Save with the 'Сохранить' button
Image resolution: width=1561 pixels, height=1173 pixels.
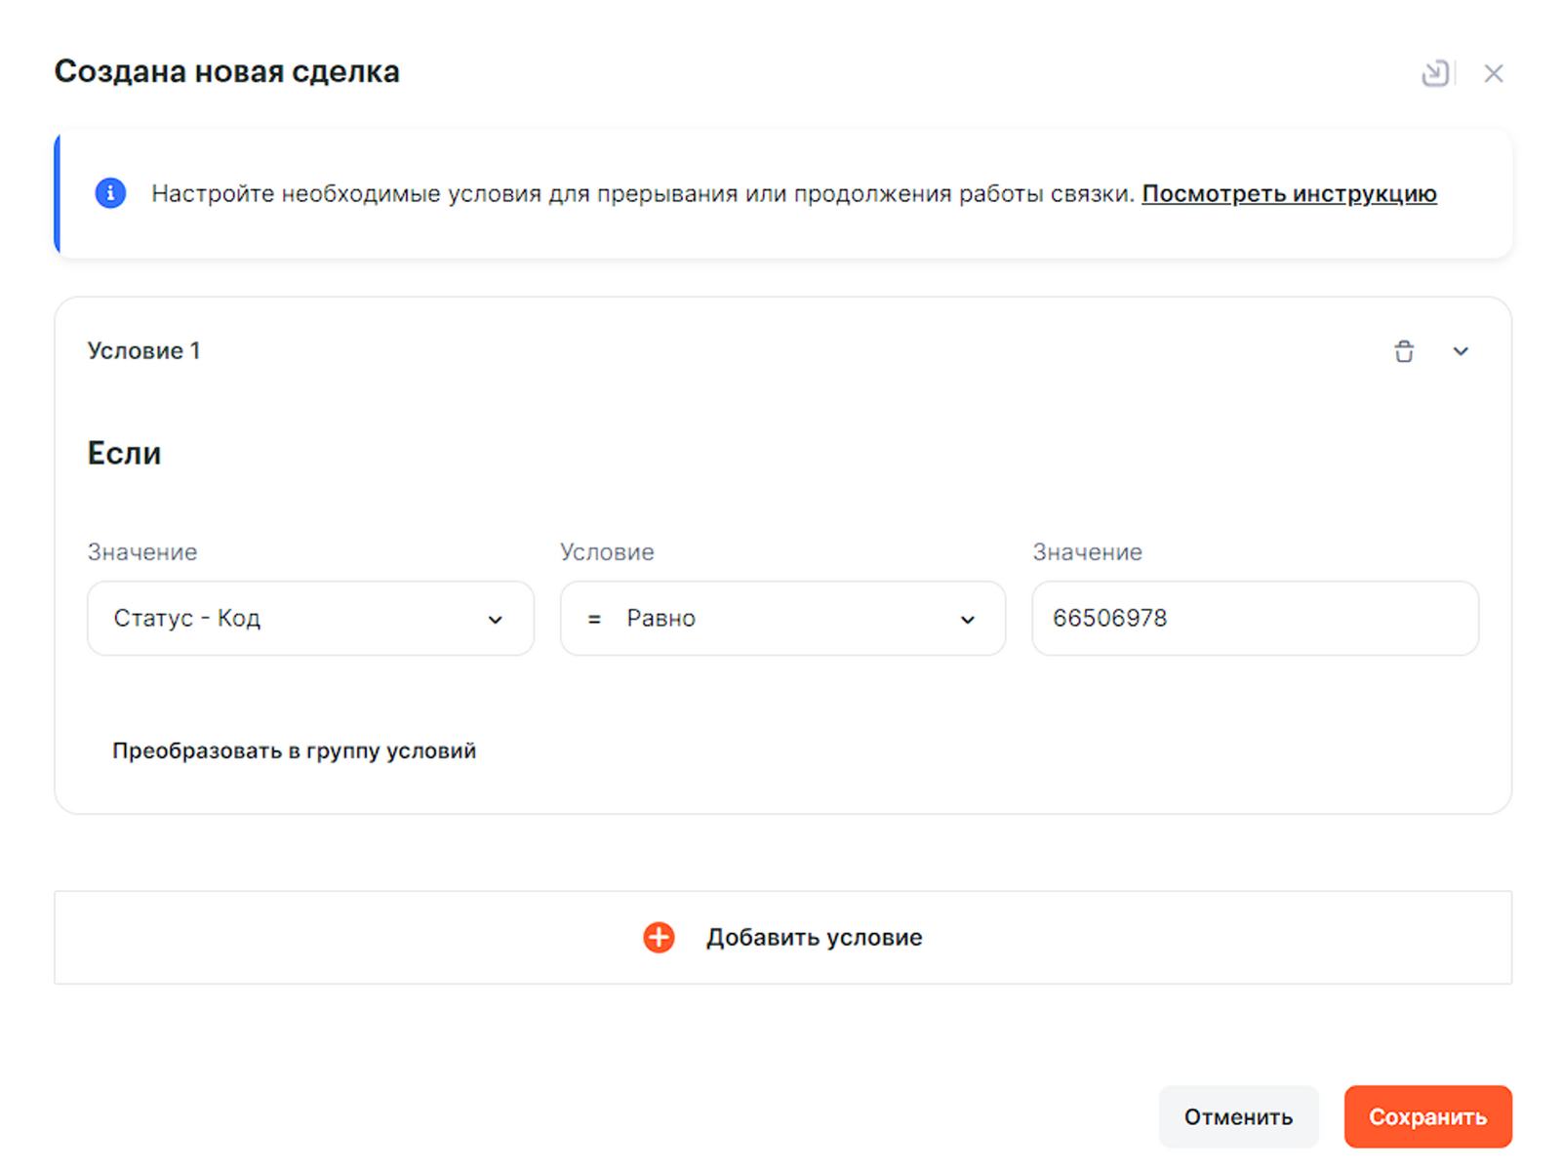[x=1426, y=1116]
